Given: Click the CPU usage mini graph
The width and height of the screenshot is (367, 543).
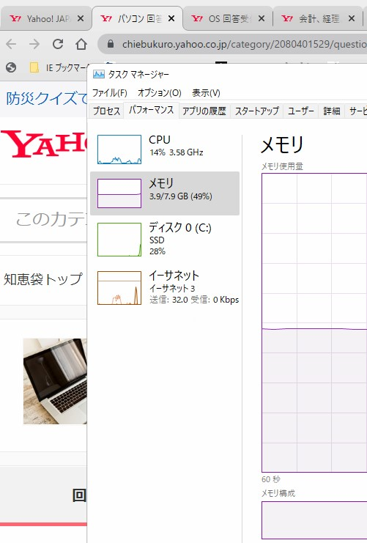Looking at the screenshot, I should 119,149.
